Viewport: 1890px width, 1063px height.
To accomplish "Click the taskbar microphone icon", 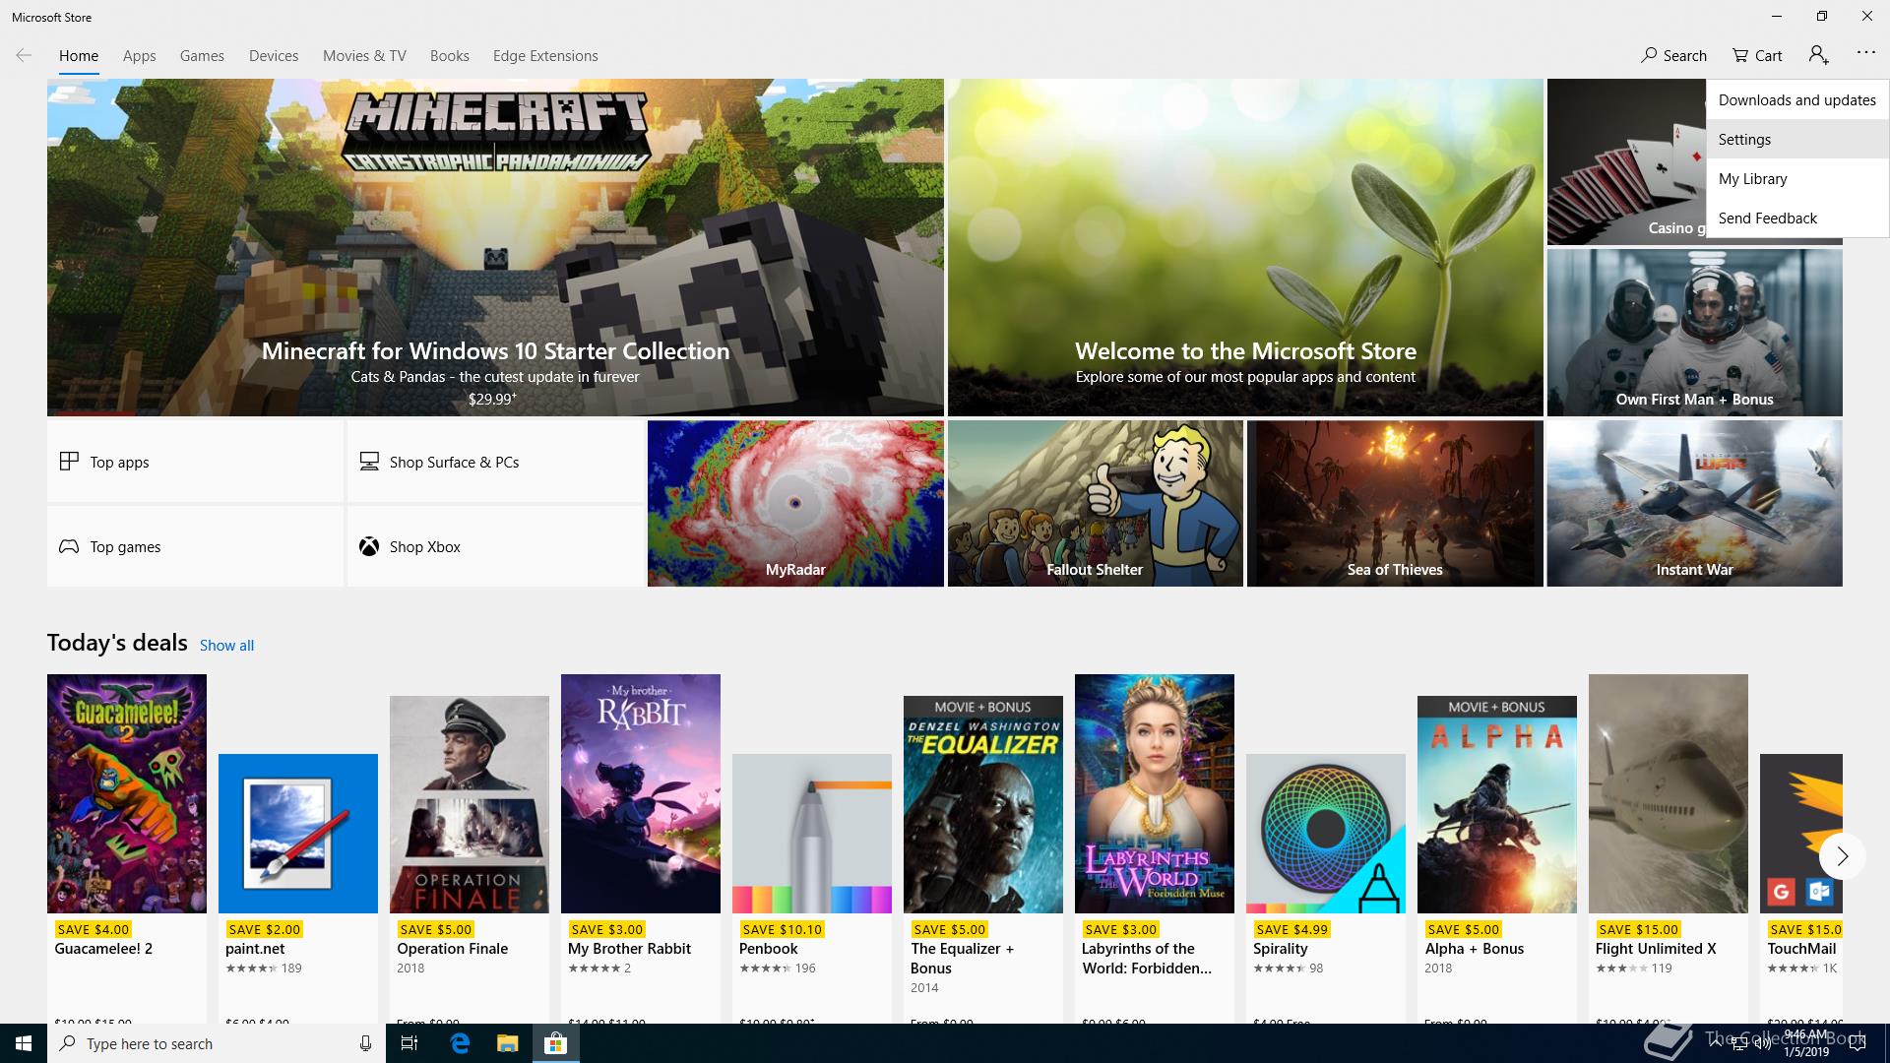I will point(365,1043).
